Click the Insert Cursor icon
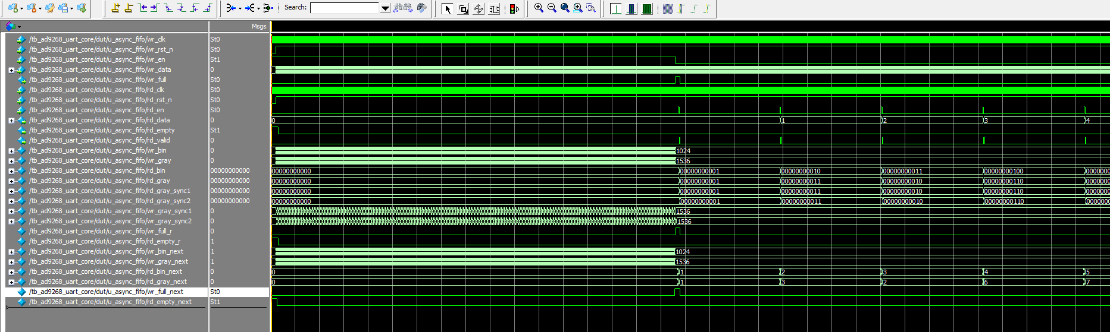 (x=116, y=8)
